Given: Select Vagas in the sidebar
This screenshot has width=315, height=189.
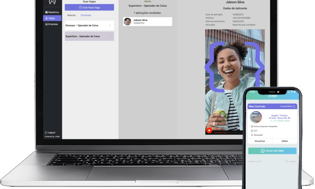Looking at the screenshot, I should click(52, 18).
